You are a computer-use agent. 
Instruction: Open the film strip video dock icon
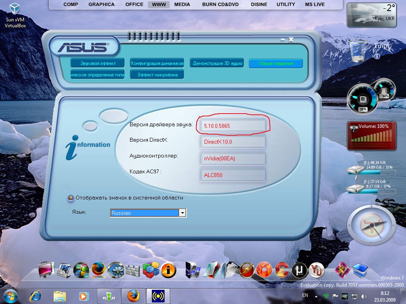[212, 270]
